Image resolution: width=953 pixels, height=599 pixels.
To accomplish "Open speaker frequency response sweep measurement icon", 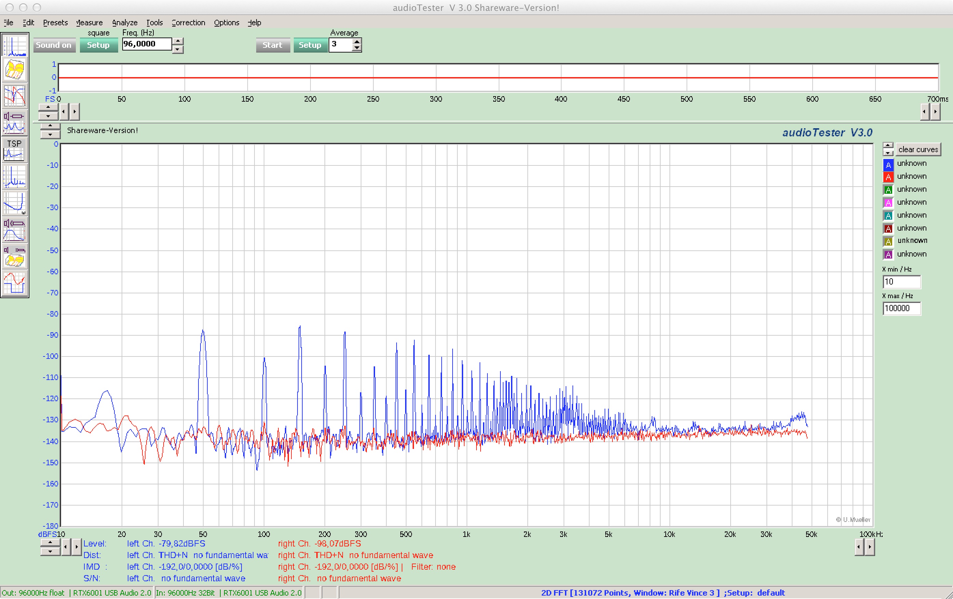I will point(15,122).
